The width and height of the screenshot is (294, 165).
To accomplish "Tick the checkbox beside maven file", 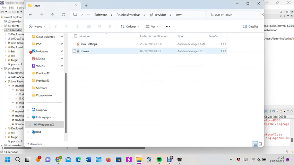I will [74, 51].
